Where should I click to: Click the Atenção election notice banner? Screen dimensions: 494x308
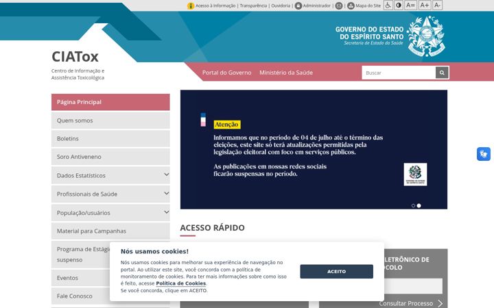pos(314,149)
